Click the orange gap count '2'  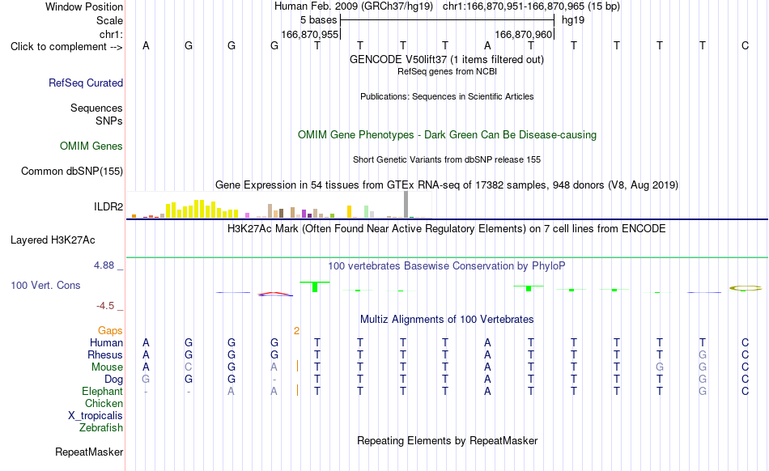pos(296,331)
